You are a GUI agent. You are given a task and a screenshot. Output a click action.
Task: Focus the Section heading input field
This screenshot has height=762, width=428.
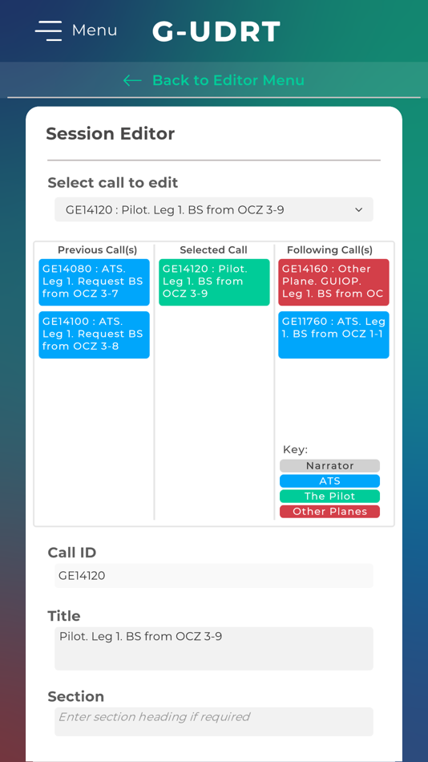tap(214, 722)
